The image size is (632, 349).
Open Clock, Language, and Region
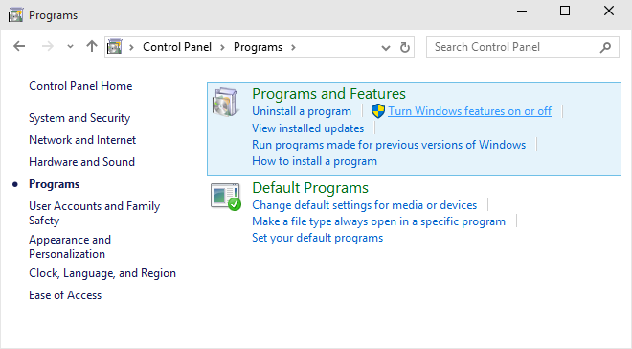tap(102, 273)
